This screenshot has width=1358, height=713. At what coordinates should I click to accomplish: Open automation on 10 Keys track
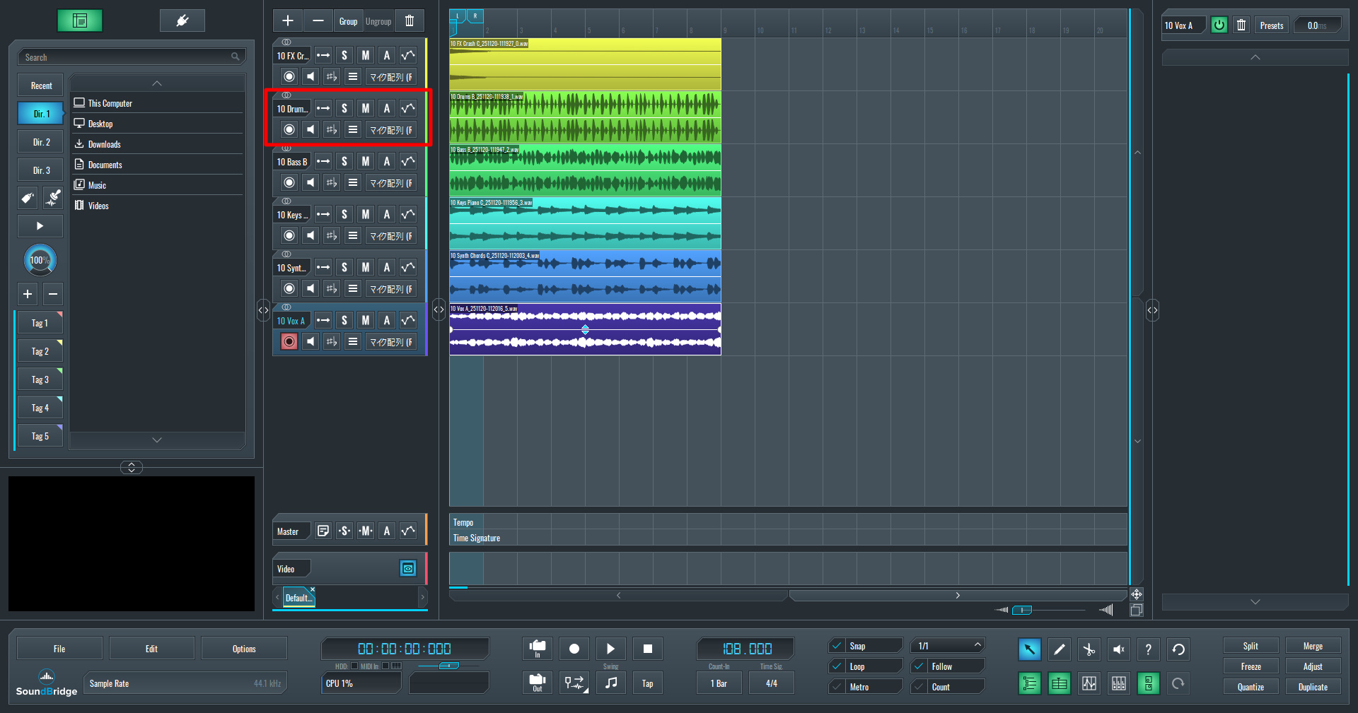click(407, 214)
